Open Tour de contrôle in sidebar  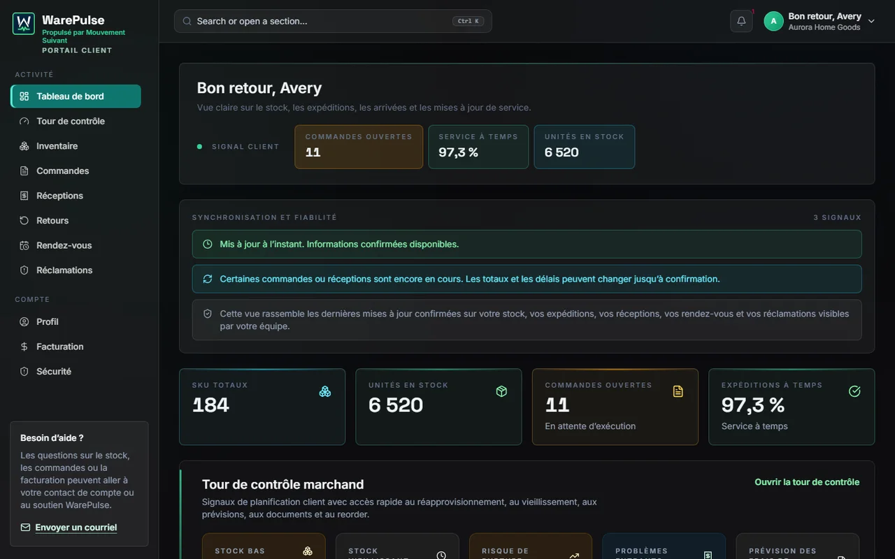[x=76, y=121]
